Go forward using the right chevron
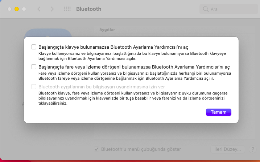The width and height of the screenshot is (260, 162). pyautogui.click(x=52, y=9)
